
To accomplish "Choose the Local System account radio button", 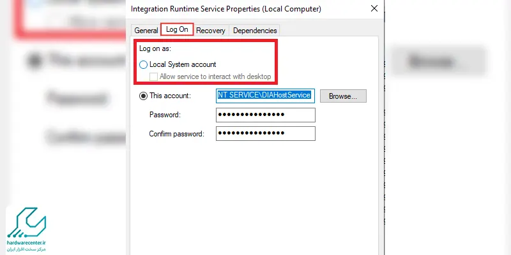I will coord(143,65).
